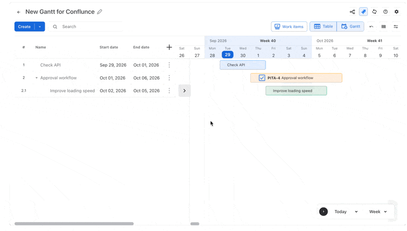Open settings via the gear icon

tap(396, 12)
